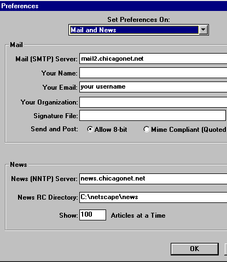The height and width of the screenshot is (262, 227).
Task: Choose the Mime Compliant radio option
Action: (x=147, y=129)
